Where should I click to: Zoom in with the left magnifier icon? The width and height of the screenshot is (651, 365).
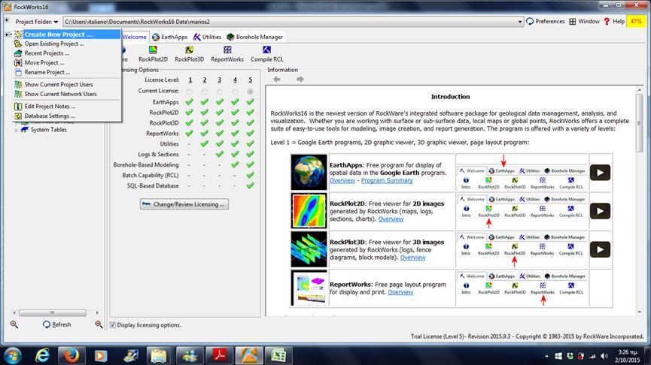[14, 324]
